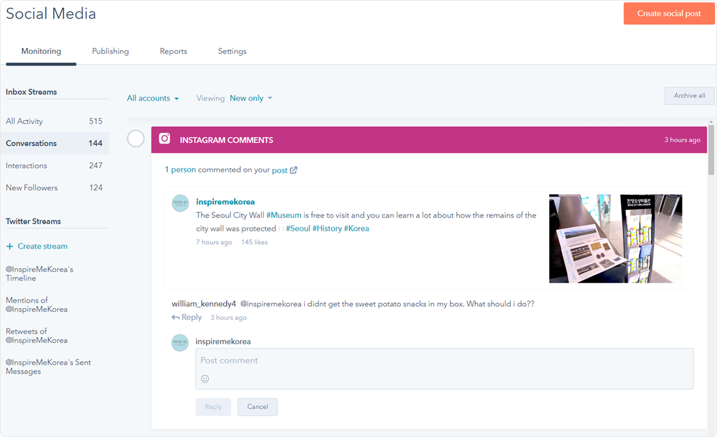This screenshot has height=437, width=717.
Task: Select the Instagram comments circle checkbox
Action: coord(136,138)
